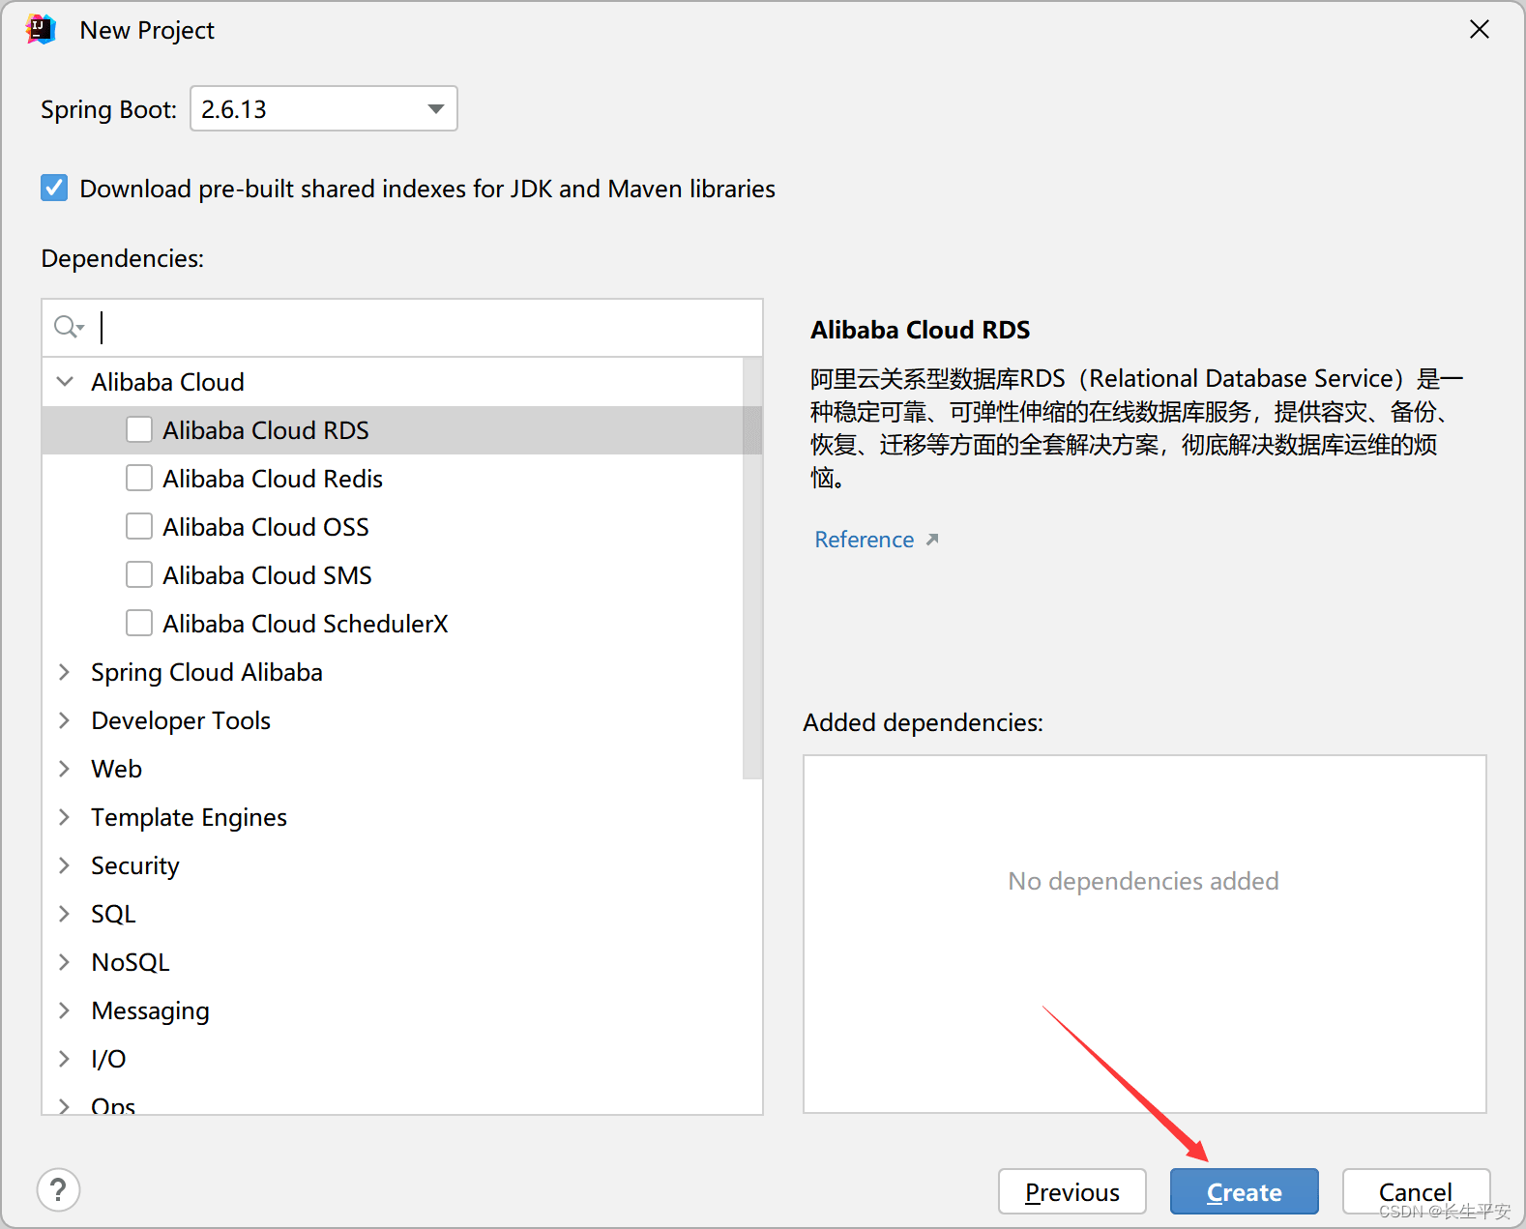Select the Alibaba Cloud RDS label
This screenshot has height=1229, width=1526.
coord(266,430)
